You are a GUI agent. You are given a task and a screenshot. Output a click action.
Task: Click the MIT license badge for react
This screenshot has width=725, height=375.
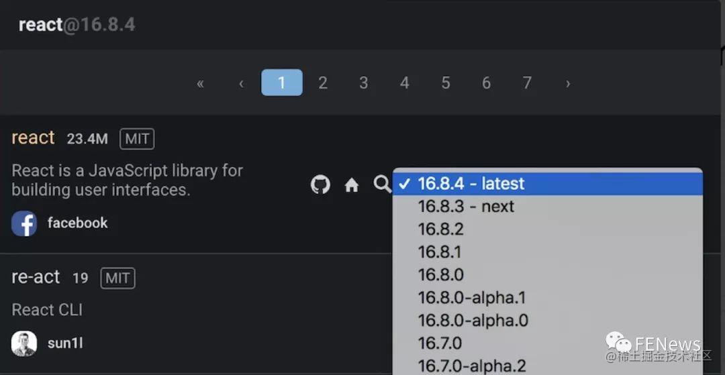137,139
